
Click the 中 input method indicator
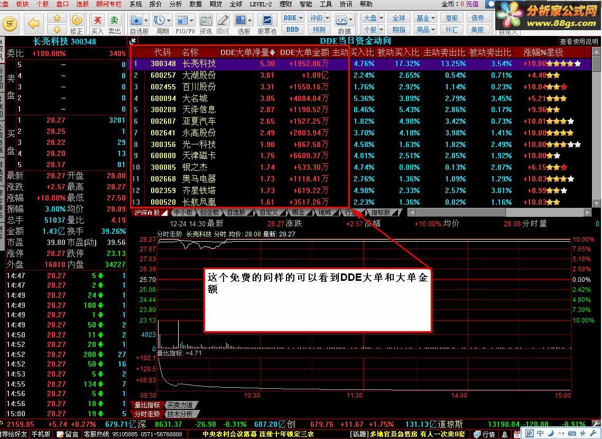click(541, 433)
